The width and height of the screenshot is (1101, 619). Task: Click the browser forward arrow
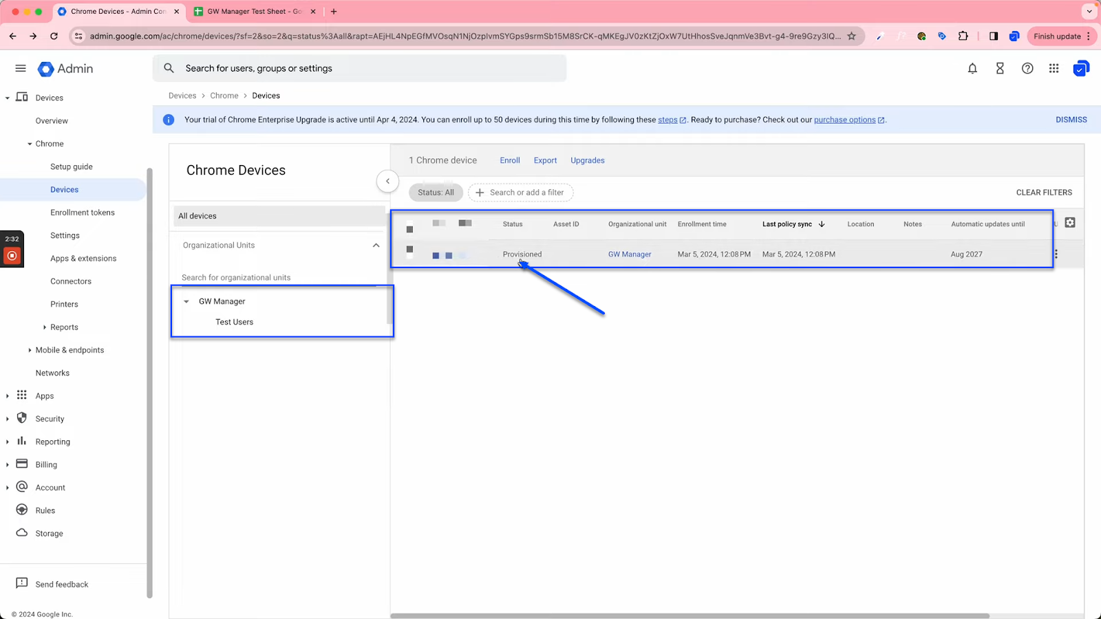[x=33, y=36]
